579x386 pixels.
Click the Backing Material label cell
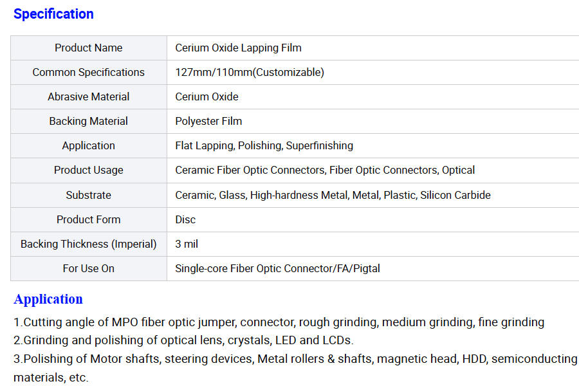click(88, 121)
